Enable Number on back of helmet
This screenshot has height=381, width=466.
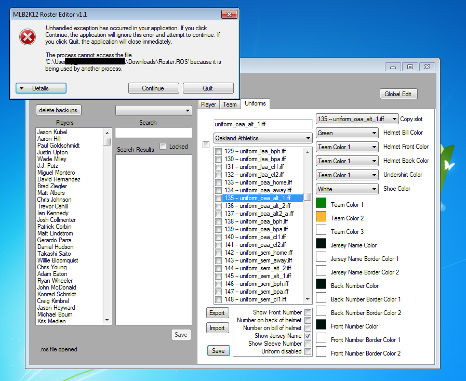[308, 320]
